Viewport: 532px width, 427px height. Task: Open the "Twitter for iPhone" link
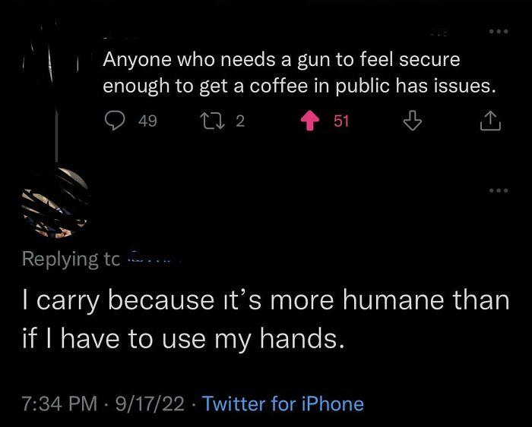[283, 404]
